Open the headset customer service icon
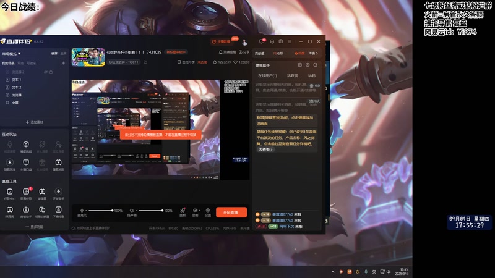This screenshot has height=278, width=495. 272,41
